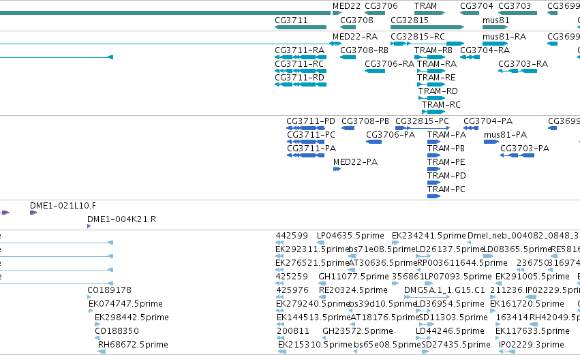Image resolution: width=580 pixels, height=355 pixels.
Task: Open the TRAM gene in the gene track
Action: [429, 13]
